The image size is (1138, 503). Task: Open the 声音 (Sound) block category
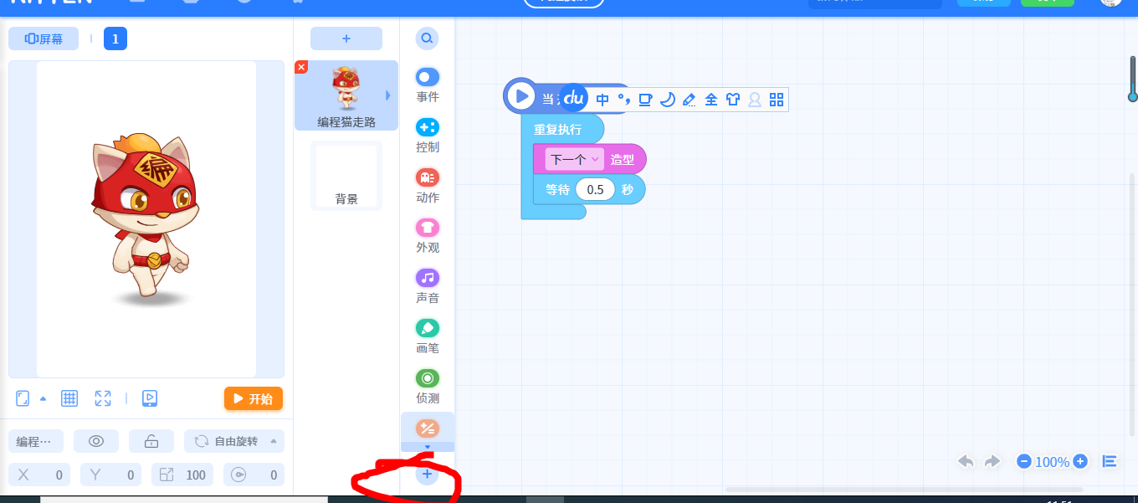click(428, 285)
